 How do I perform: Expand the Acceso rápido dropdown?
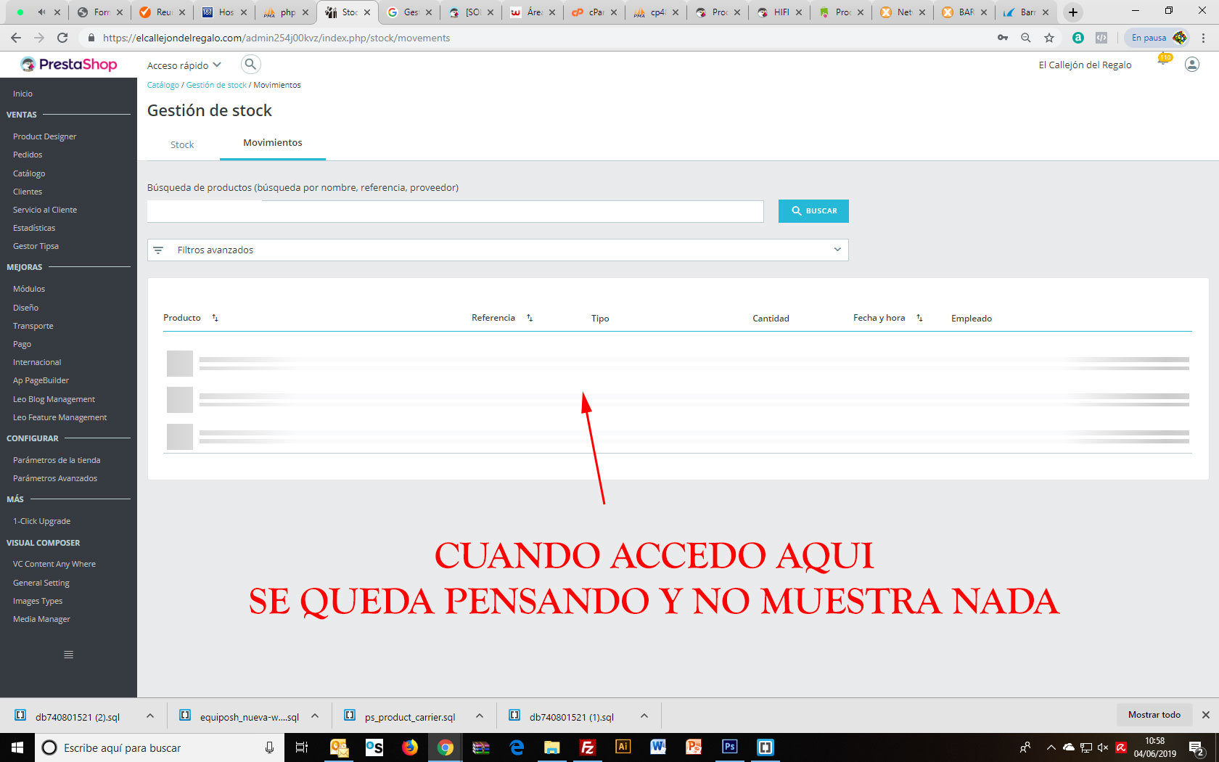click(184, 65)
